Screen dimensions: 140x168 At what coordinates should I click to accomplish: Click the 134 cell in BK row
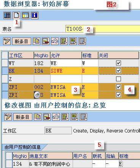coord(42,71)
